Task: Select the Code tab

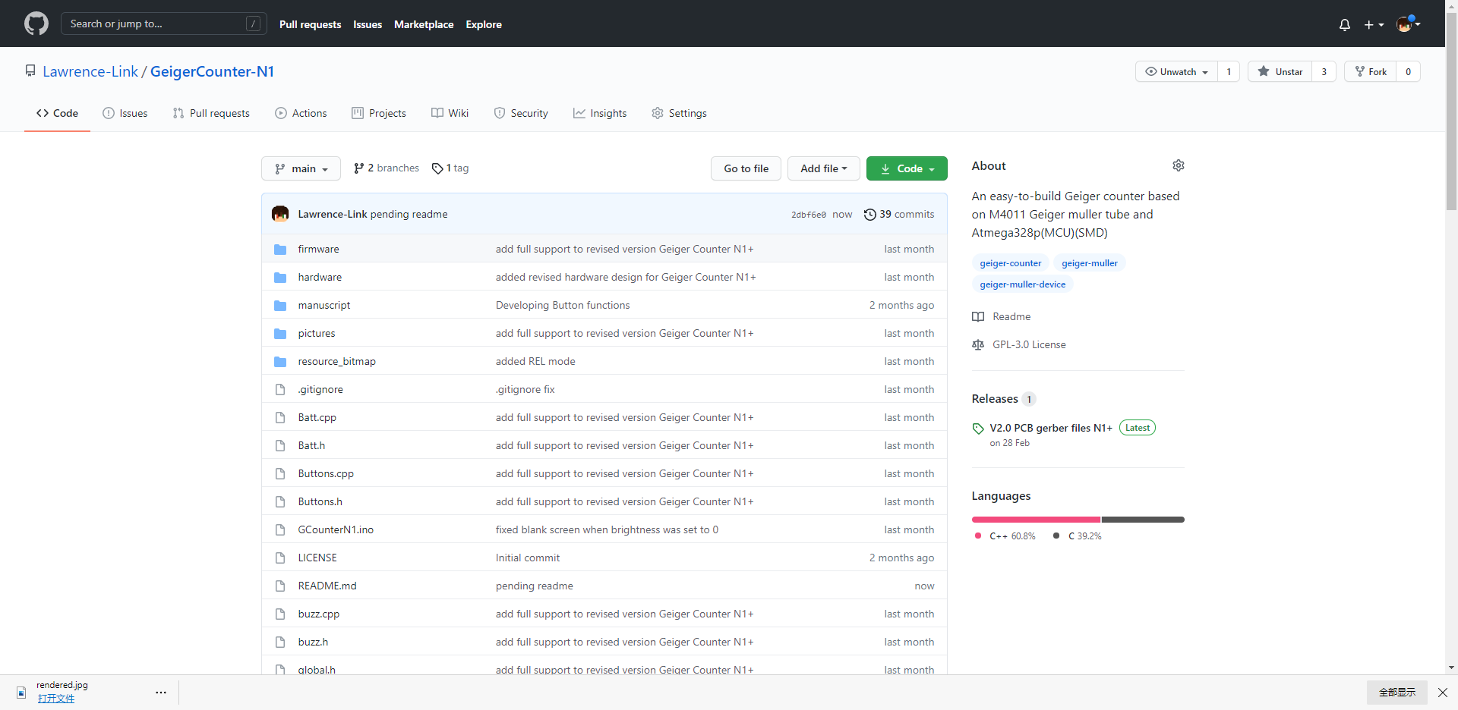Action: pyautogui.click(x=57, y=113)
